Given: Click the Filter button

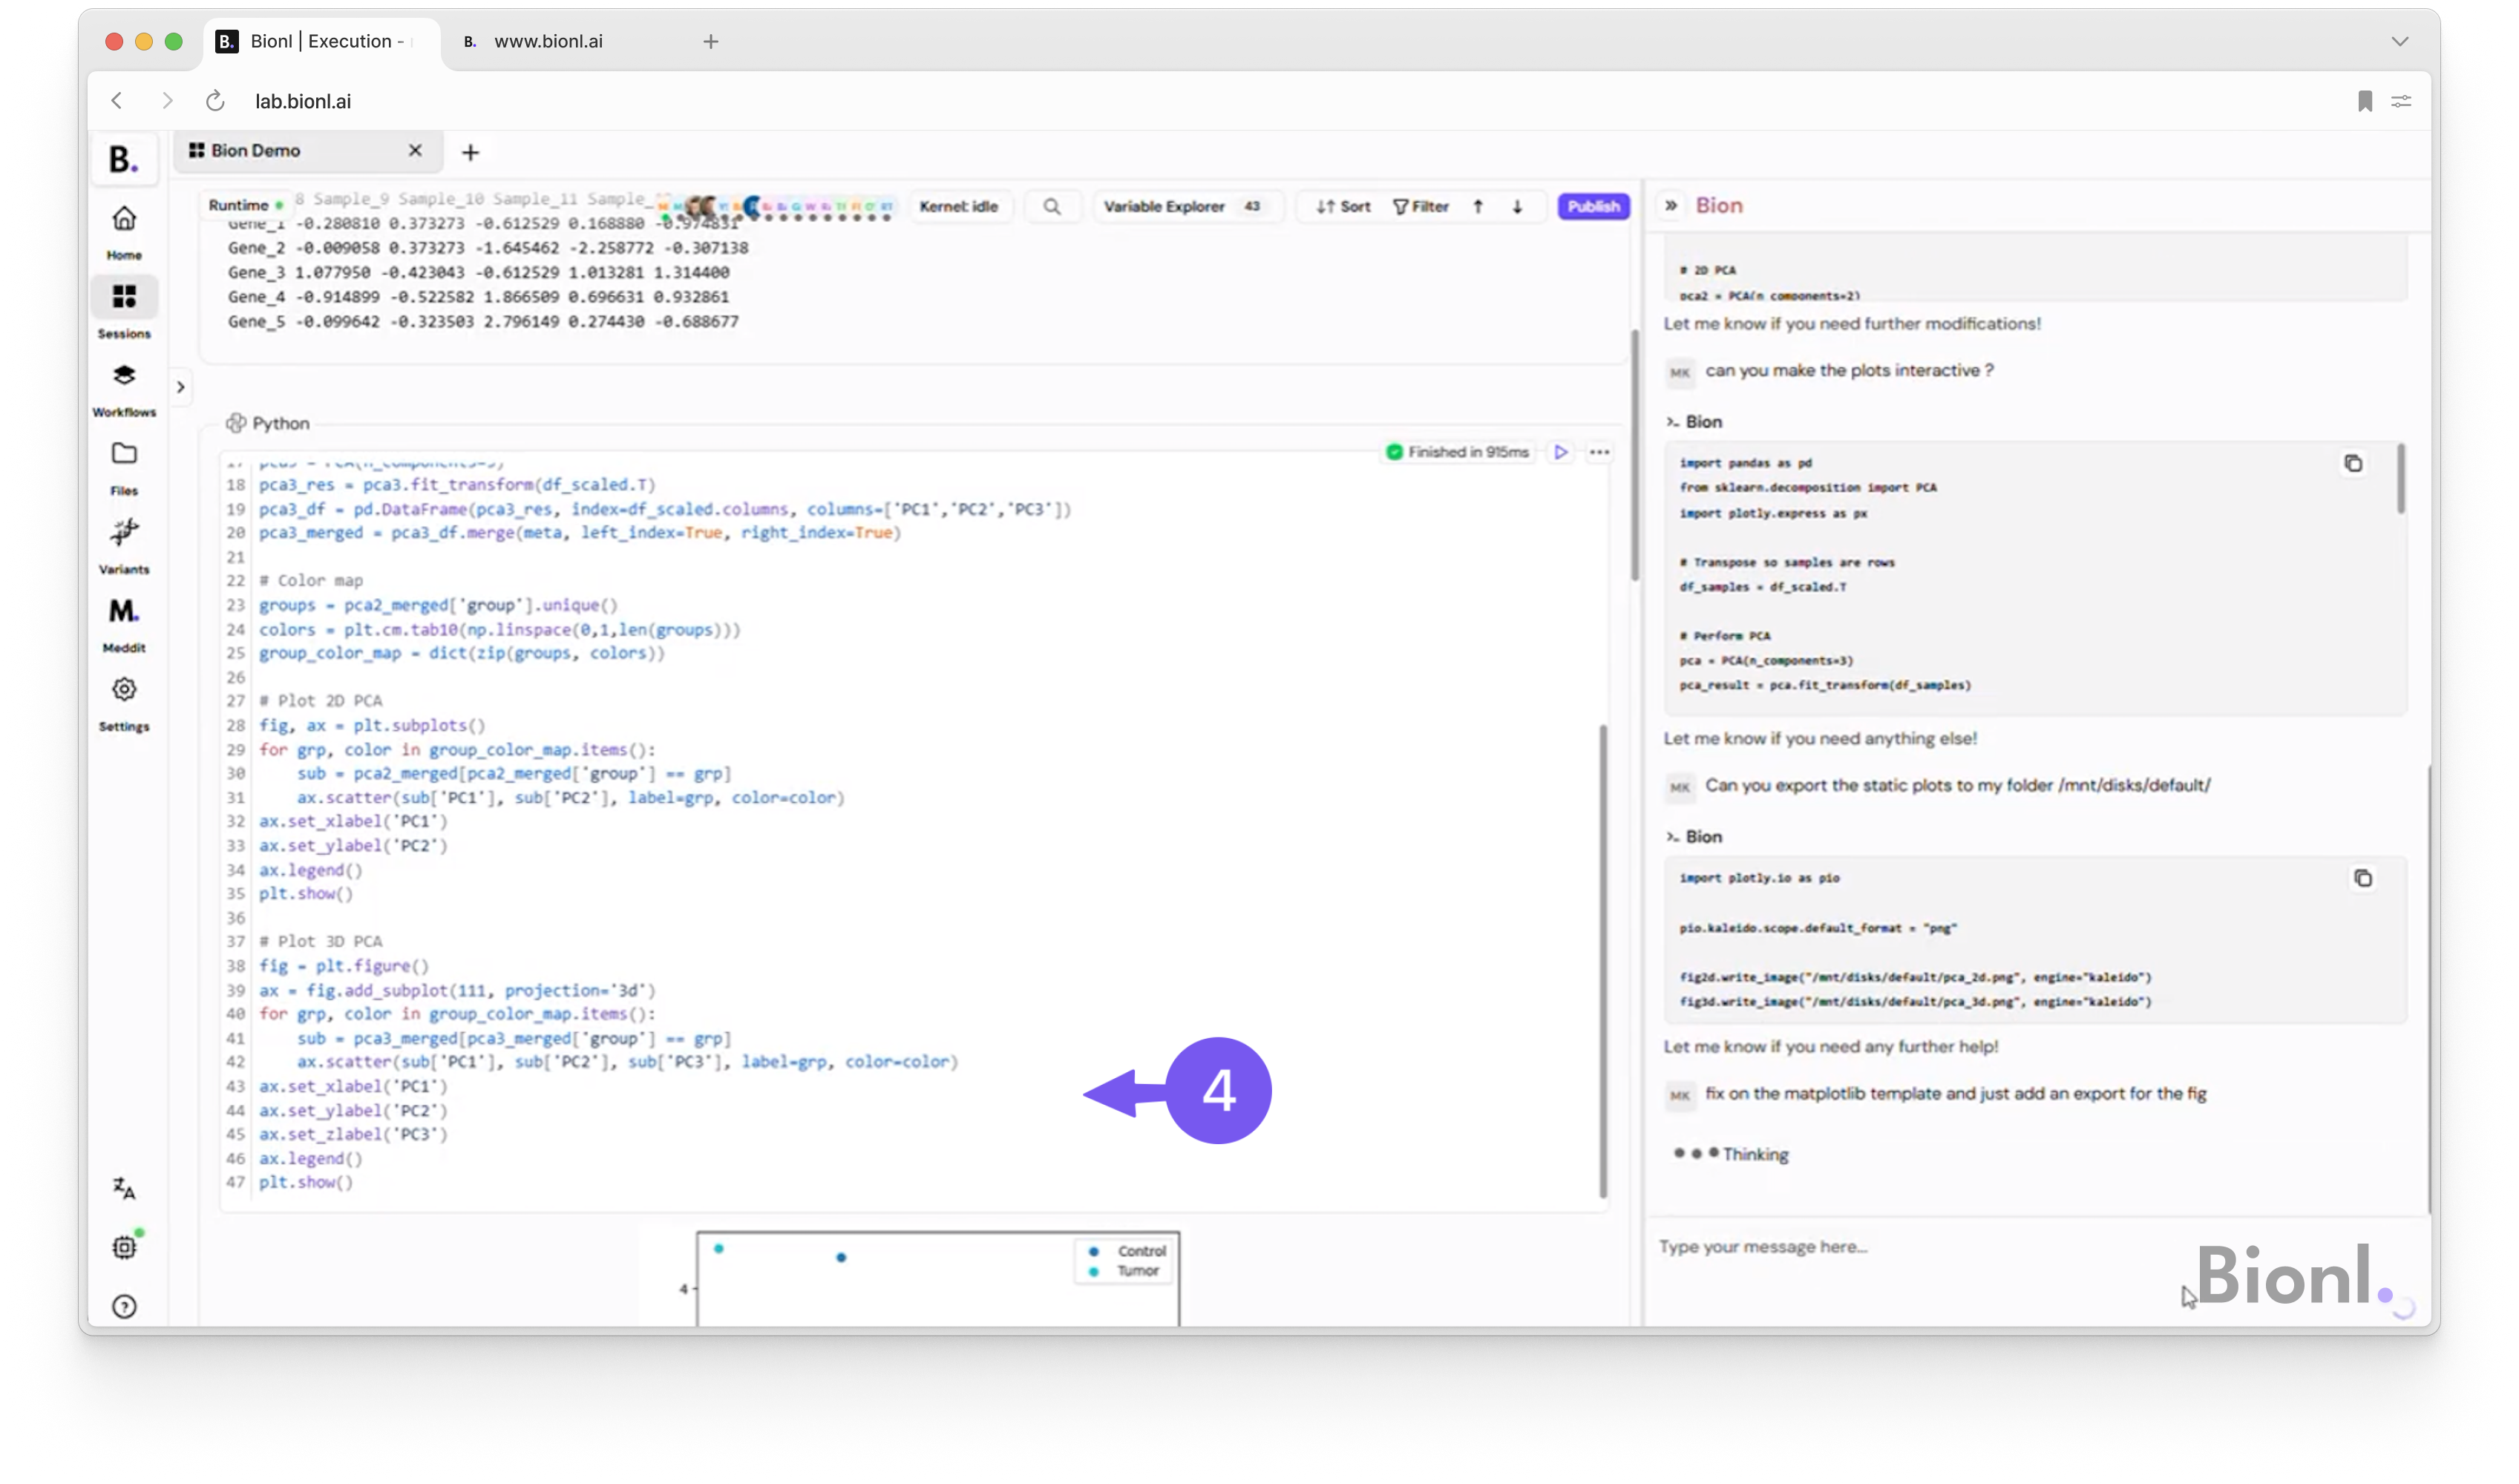Looking at the screenshot, I should pyautogui.click(x=1420, y=206).
